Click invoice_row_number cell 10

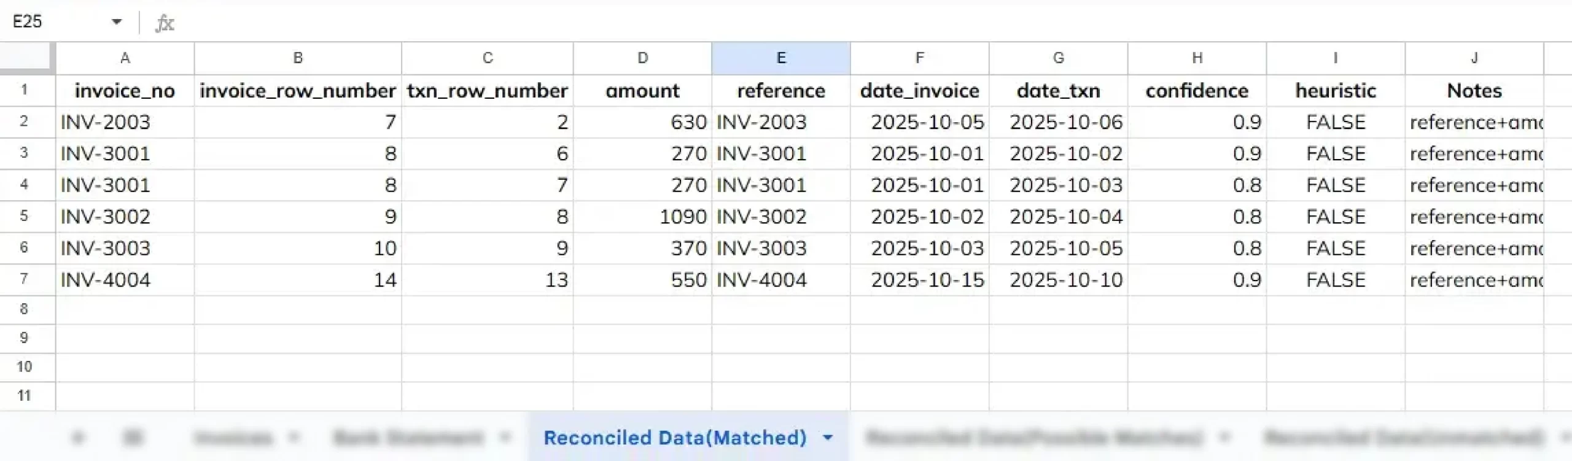point(298,248)
